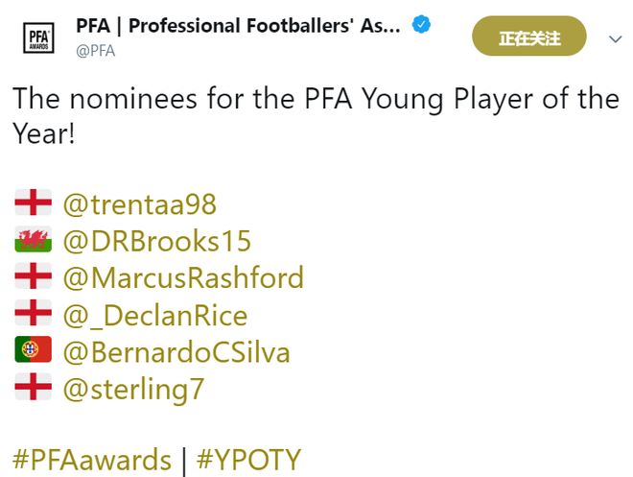Toggle the gold following button
633x477 pixels.
tap(528, 36)
